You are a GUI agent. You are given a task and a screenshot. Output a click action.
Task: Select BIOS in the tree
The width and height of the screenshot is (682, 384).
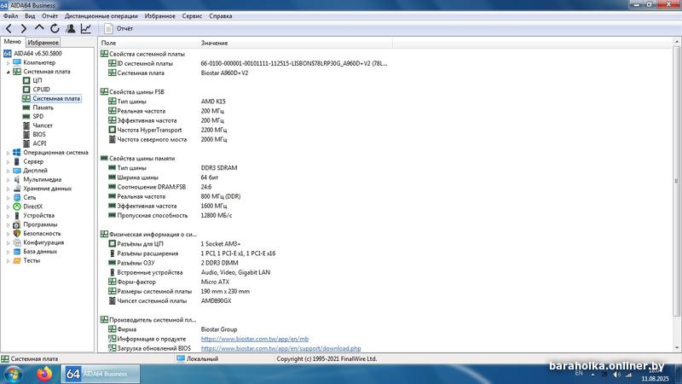point(38,135)
